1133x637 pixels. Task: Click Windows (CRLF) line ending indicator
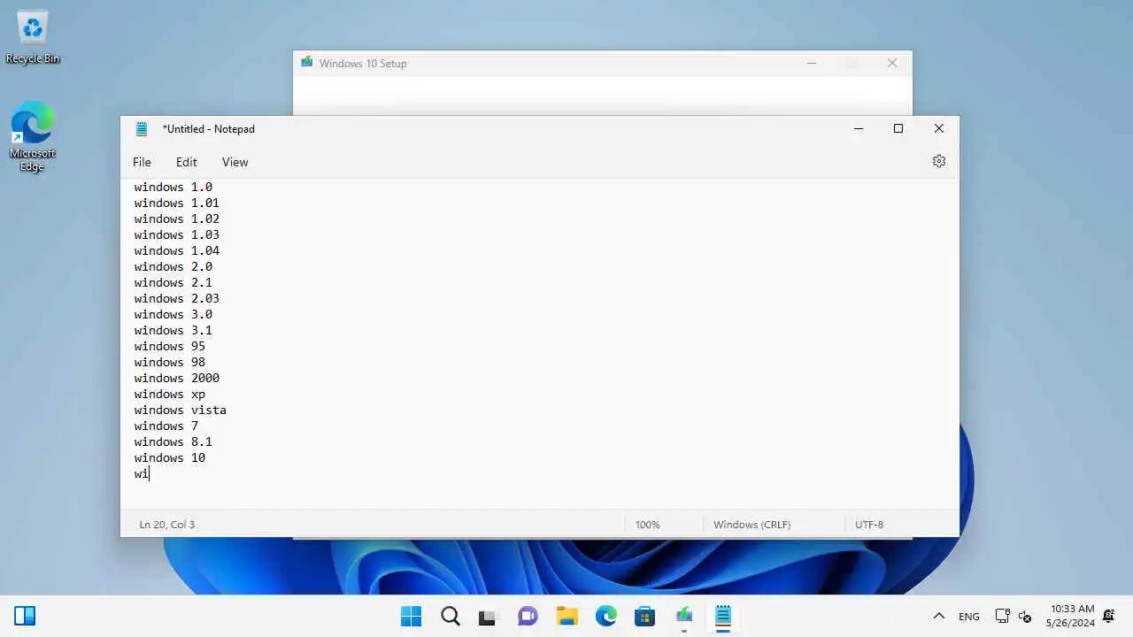point(751,525)
